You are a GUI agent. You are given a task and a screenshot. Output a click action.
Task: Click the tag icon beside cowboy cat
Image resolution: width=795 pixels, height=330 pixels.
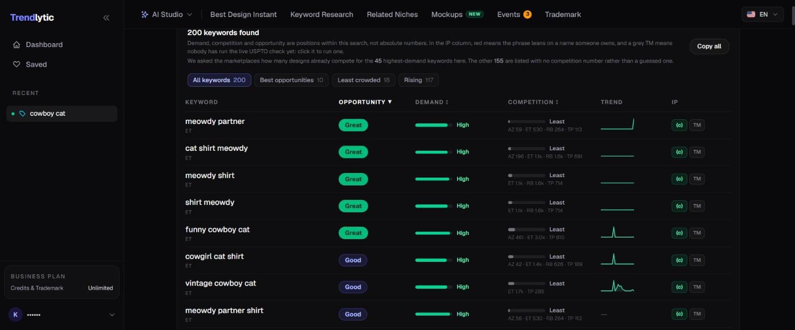pos(22,114)
